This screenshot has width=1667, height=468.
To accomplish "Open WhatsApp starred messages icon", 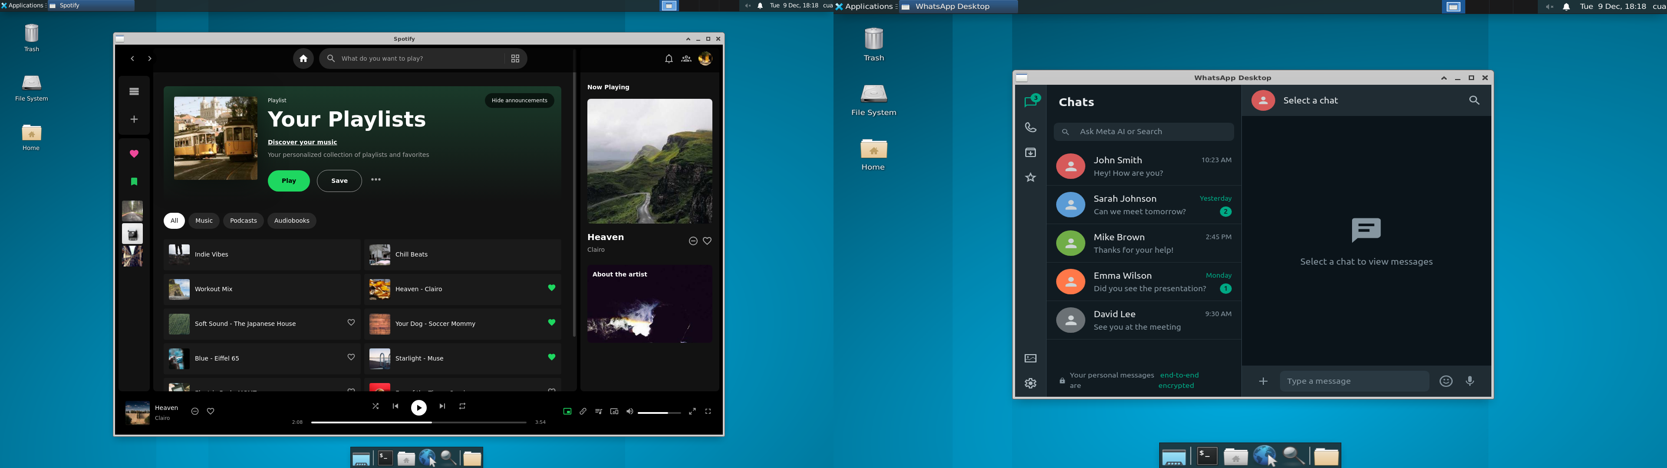I will [x=1030, y=178].
